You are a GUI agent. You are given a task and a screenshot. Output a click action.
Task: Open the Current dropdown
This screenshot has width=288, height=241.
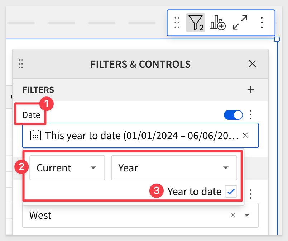coord(67,168)
